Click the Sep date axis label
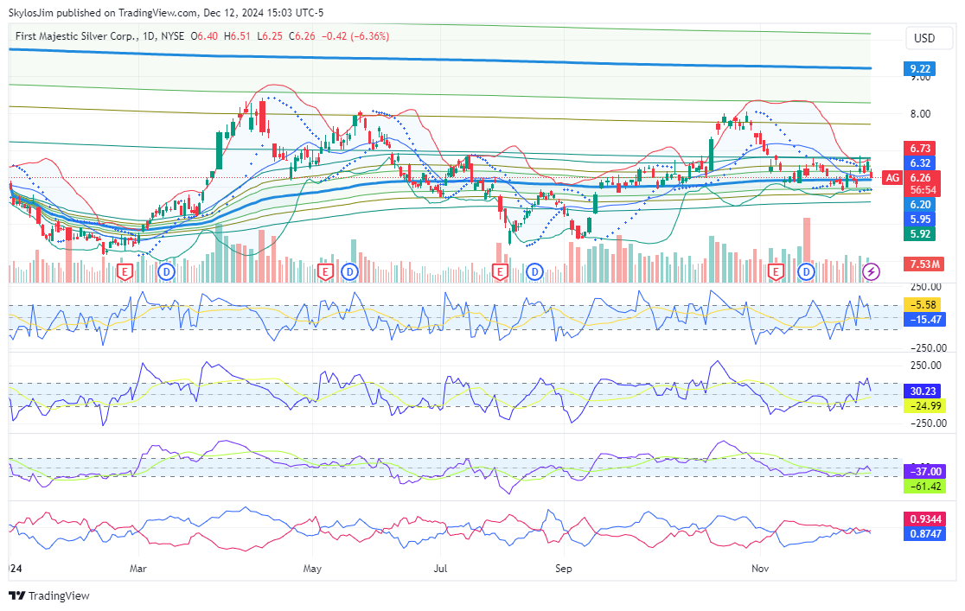This screenshot has width=965, height=611. (x=563, y=569)
